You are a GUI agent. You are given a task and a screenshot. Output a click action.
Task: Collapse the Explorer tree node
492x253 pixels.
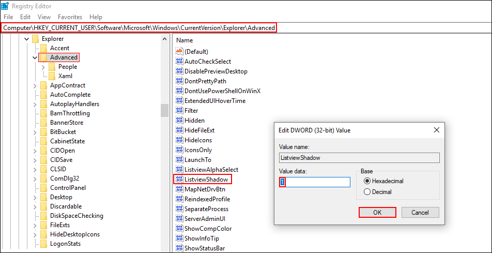[26, 39]
